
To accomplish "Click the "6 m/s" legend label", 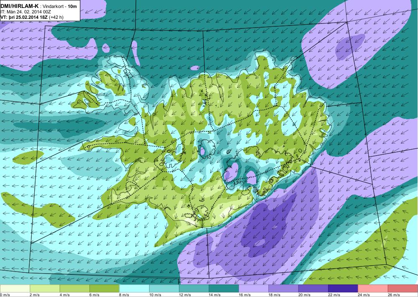I will click(94, 295).
